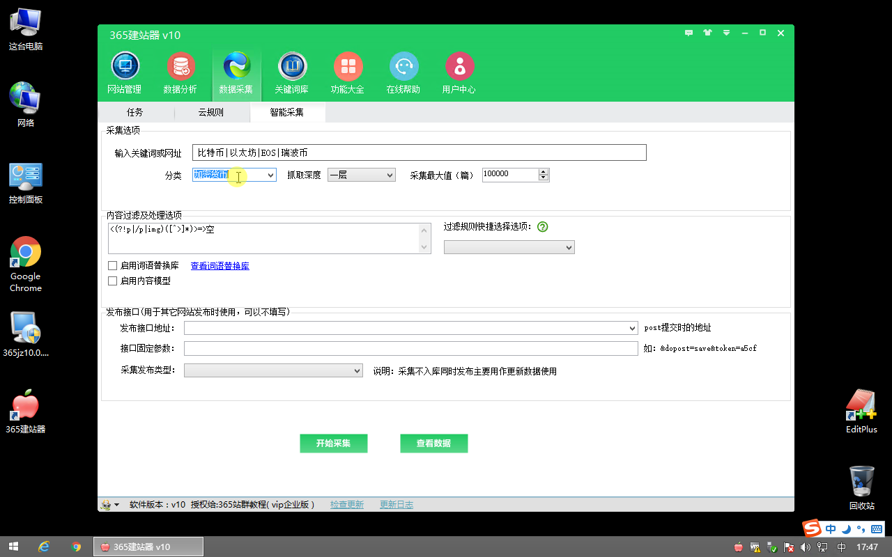The image size is (892, 557).
Task: Click the filter rule box scroll-up arrow
Action: point(425,230)
